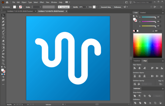Screen dimensions: 165x106
Task: Select the Paintbrush tool
Action: (x=3, y=31)
